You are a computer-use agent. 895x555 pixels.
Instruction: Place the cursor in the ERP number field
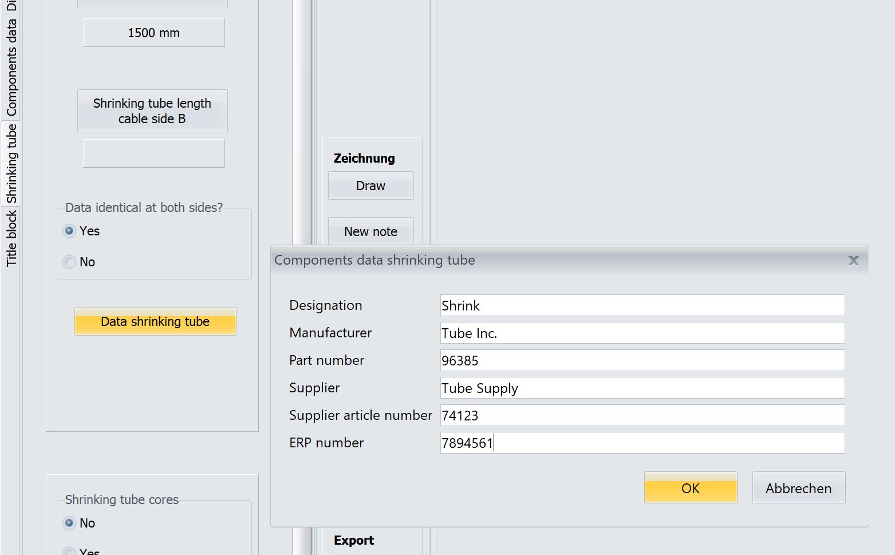pyautogui.click(x=642, y=443)
